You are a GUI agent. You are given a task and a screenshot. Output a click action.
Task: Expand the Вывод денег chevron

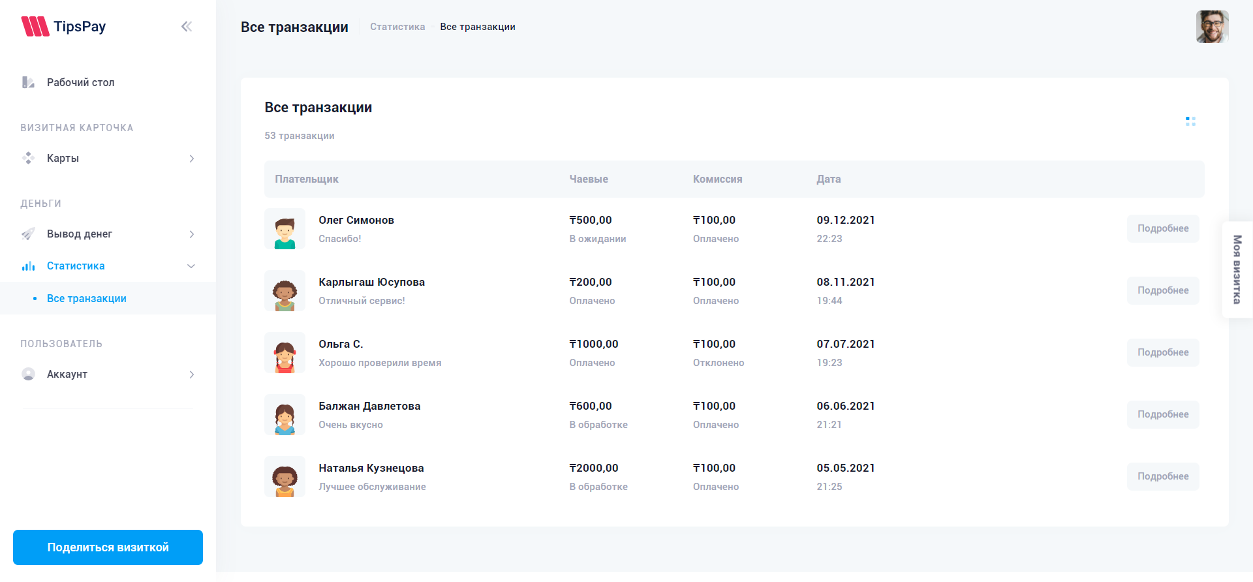192,234
